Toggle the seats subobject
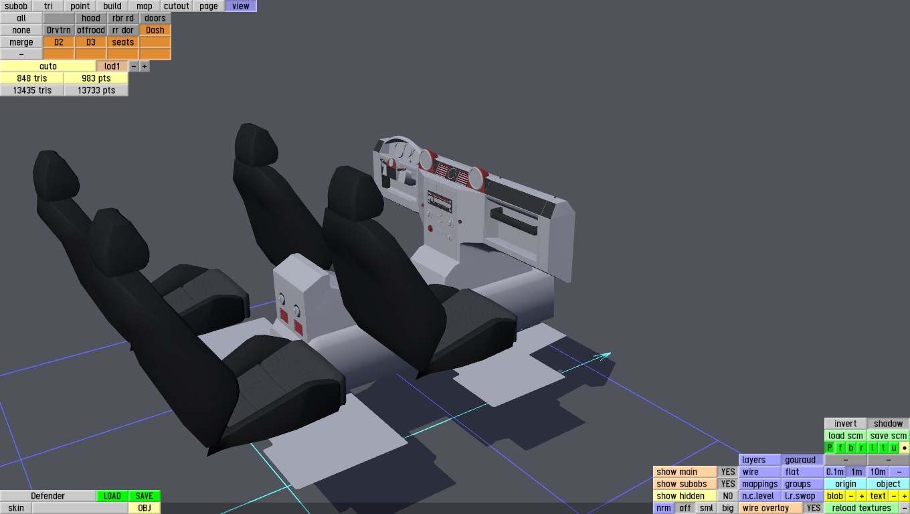This screenshot has height=514, width=910. [123, 42]
